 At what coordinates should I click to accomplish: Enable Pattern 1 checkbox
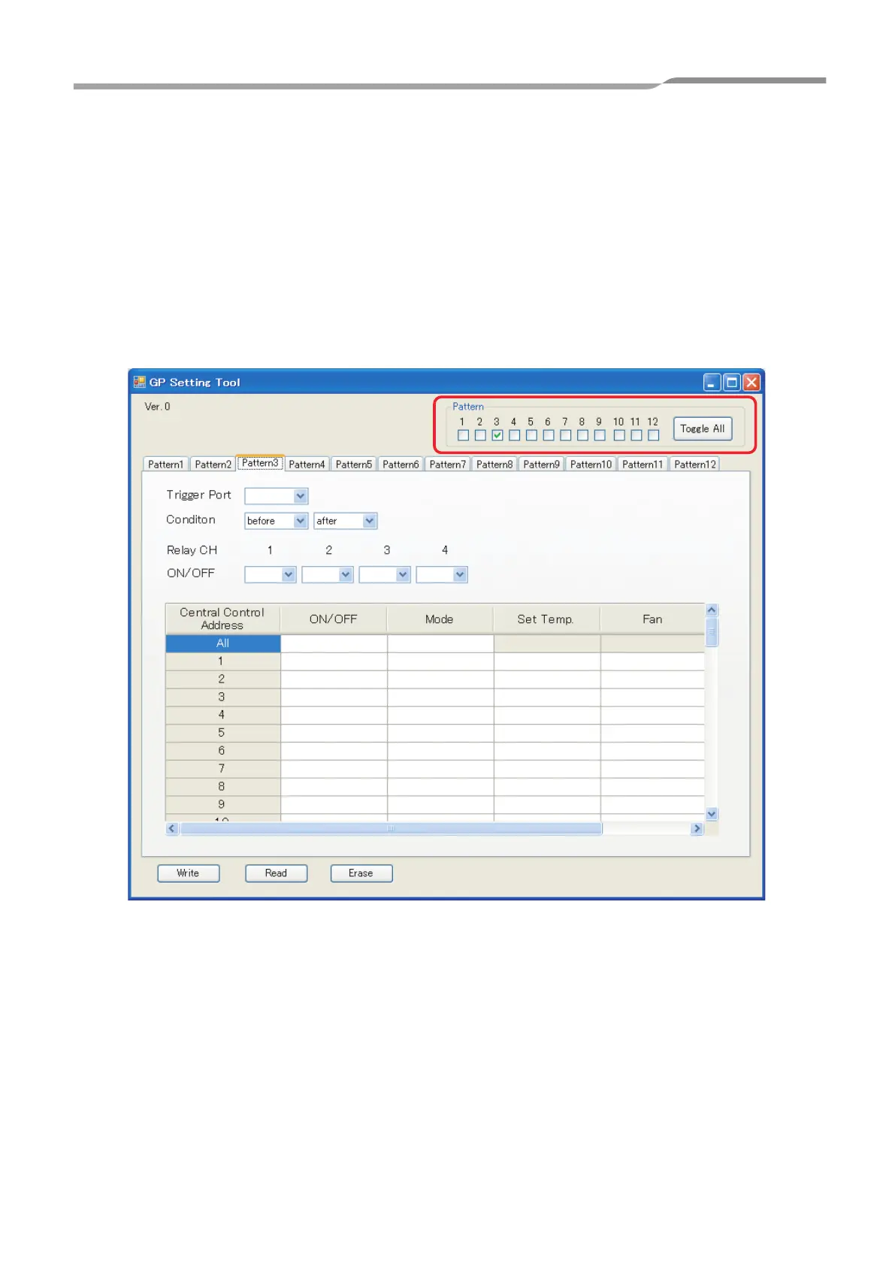coord(463,435)
